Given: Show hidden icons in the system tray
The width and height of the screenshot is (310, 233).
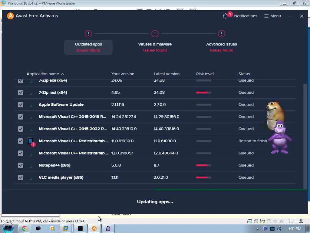Looking at the screenshot, I should click(x=257, y=229).
